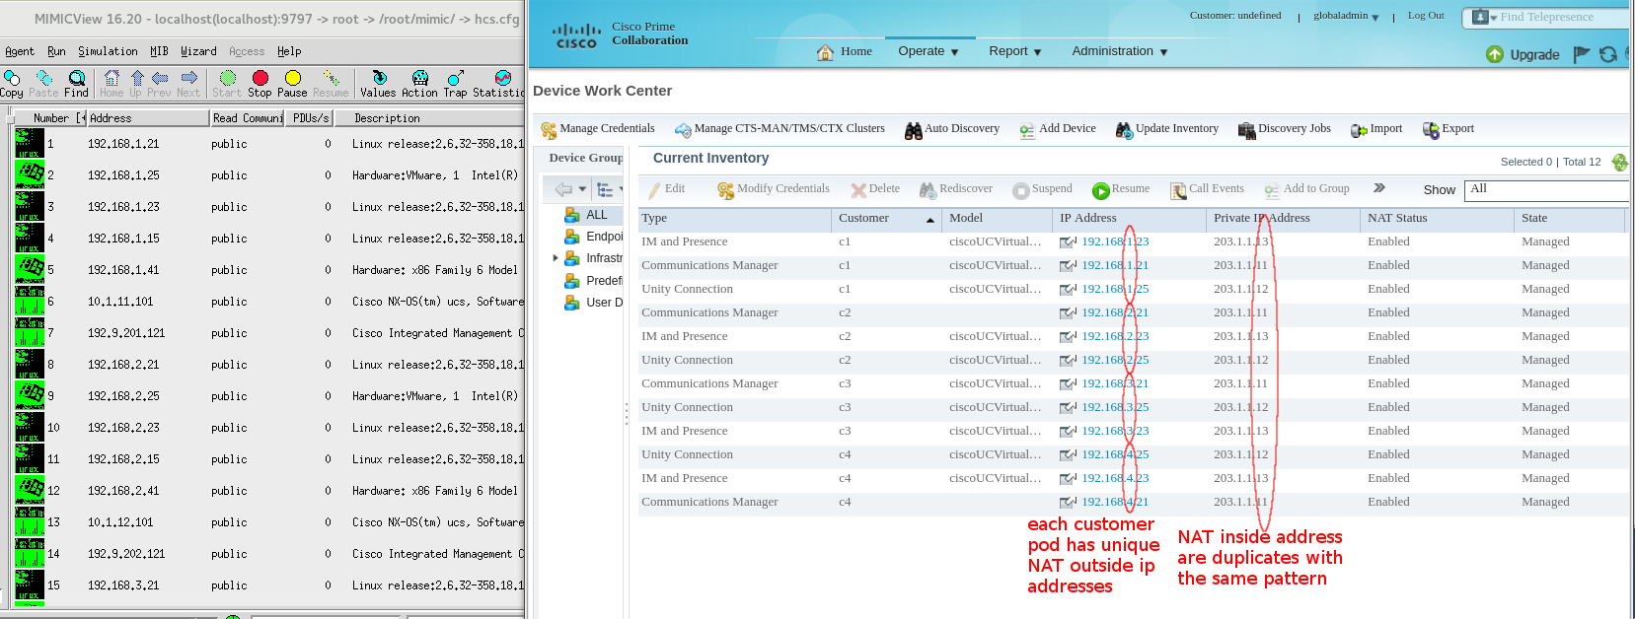The image size is (1635, 619).
Task: Open the Operate dropdown menu
Action: (x=929, y=51)
